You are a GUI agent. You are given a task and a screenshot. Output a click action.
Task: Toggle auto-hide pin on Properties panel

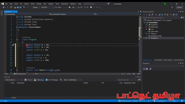(181, 63)
